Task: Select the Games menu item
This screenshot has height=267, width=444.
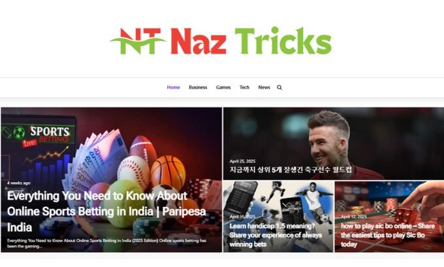Action: pos(223,87)
